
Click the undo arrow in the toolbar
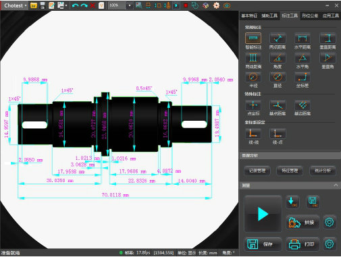75,5
